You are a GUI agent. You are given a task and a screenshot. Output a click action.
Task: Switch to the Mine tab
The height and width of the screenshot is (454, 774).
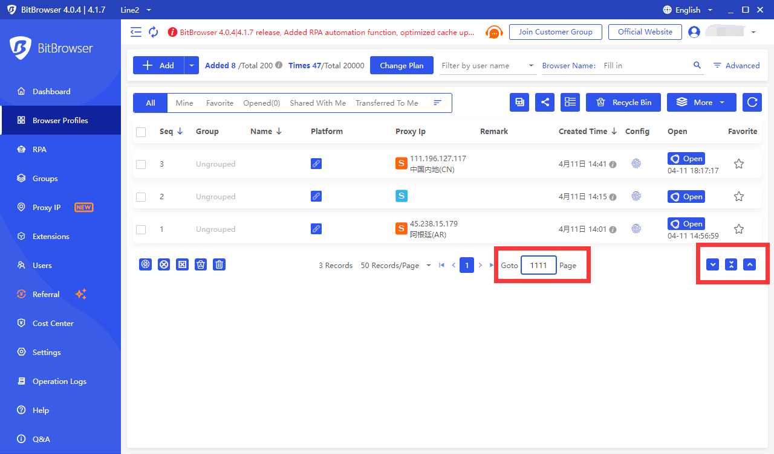184,103
